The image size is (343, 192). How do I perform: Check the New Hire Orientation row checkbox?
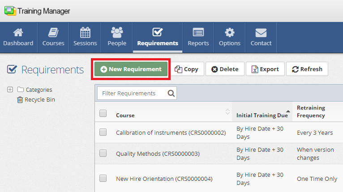(x=103, y=178)
